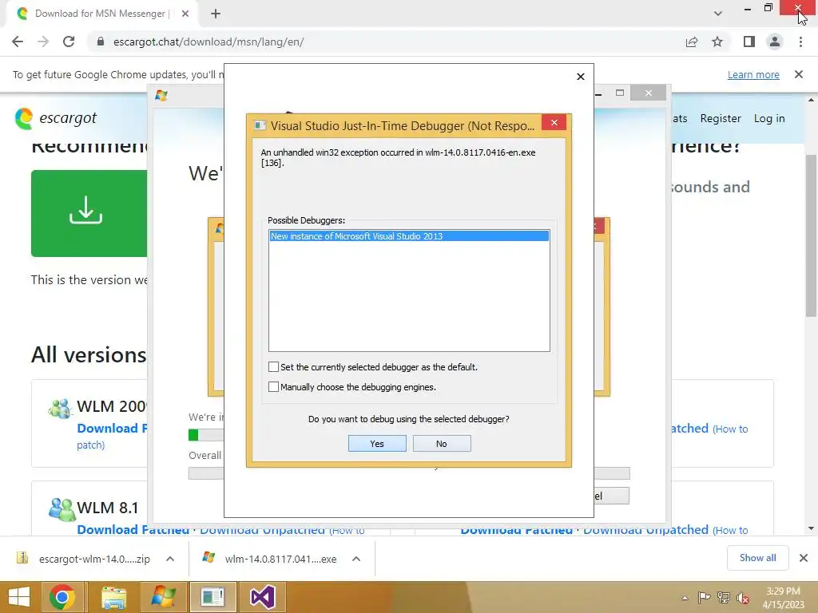Click the network tray icon
The width and height of the screenshot is (818, 613).
pos(724,598)
